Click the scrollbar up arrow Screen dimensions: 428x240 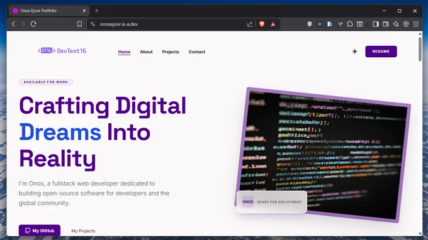pyautogui.click(x=420, y=34)
